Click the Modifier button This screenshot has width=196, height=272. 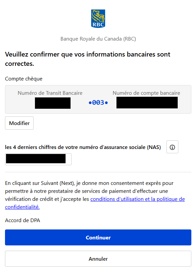(x=19, y=123)
